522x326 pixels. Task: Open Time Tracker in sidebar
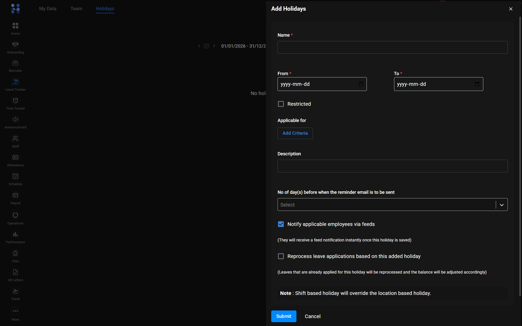(x=15, y=101)
